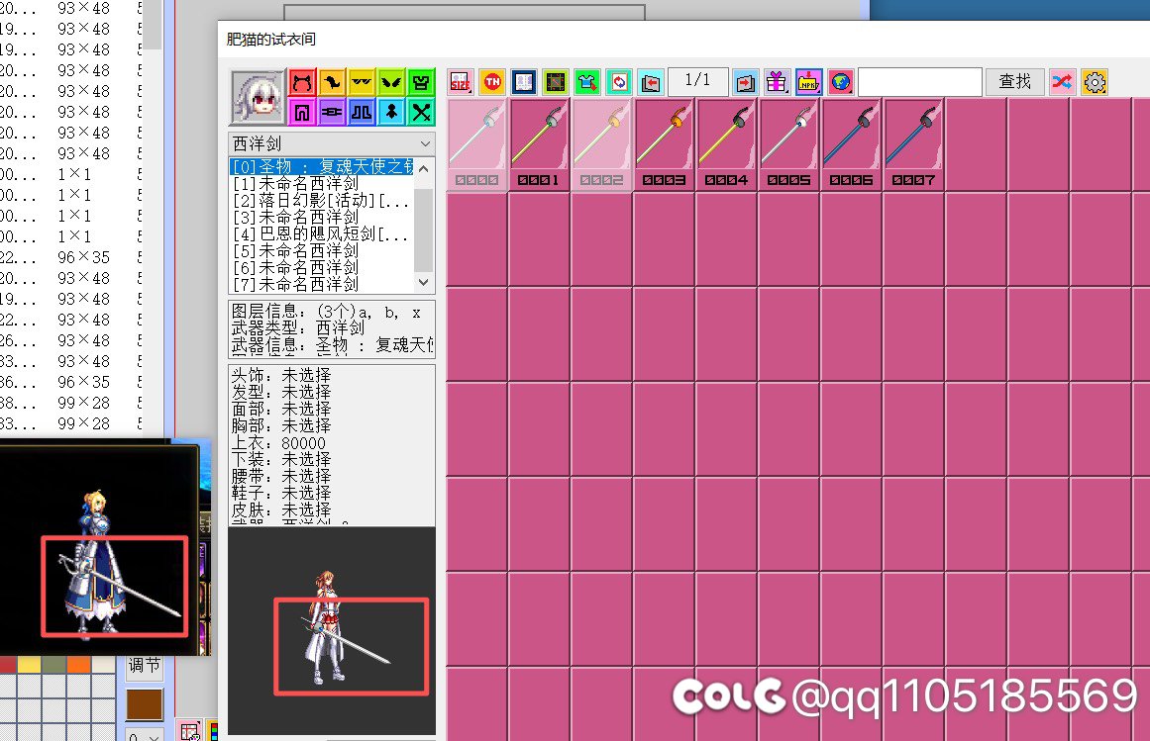Click the globe icon dropdown
The height and width of the screenshot is (741, 1150).
pyautogui.click(x=840, y=82)
